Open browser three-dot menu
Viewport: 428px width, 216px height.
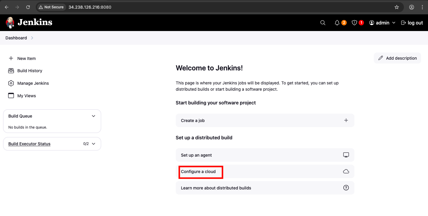(x=422, y=7)
